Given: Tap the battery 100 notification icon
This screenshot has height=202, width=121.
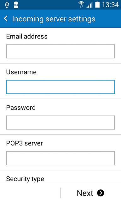Looking at the screenshot, I should pyautogui.click(x=16, y=5).
